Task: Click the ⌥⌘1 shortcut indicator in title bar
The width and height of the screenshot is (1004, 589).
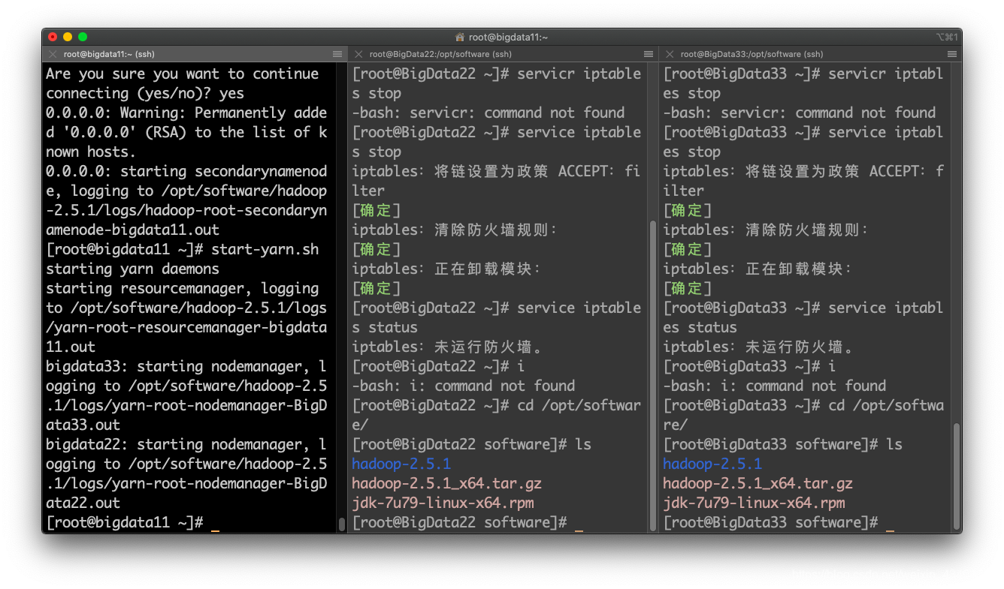Action: [947, 37]
